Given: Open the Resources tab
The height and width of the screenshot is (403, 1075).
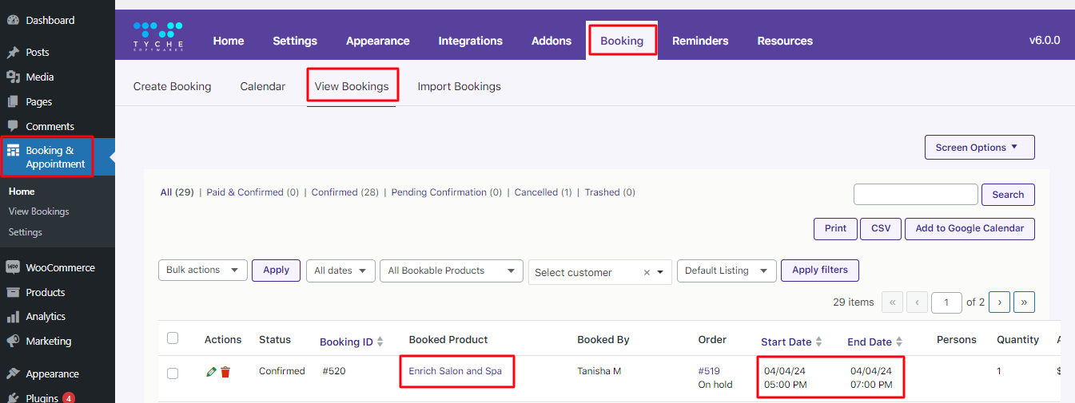Looking at the screenshot, I should click(785, 41).
